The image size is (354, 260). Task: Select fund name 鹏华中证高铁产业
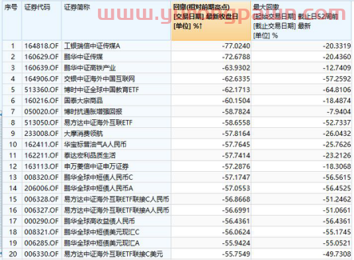click(x=90, y=68)
